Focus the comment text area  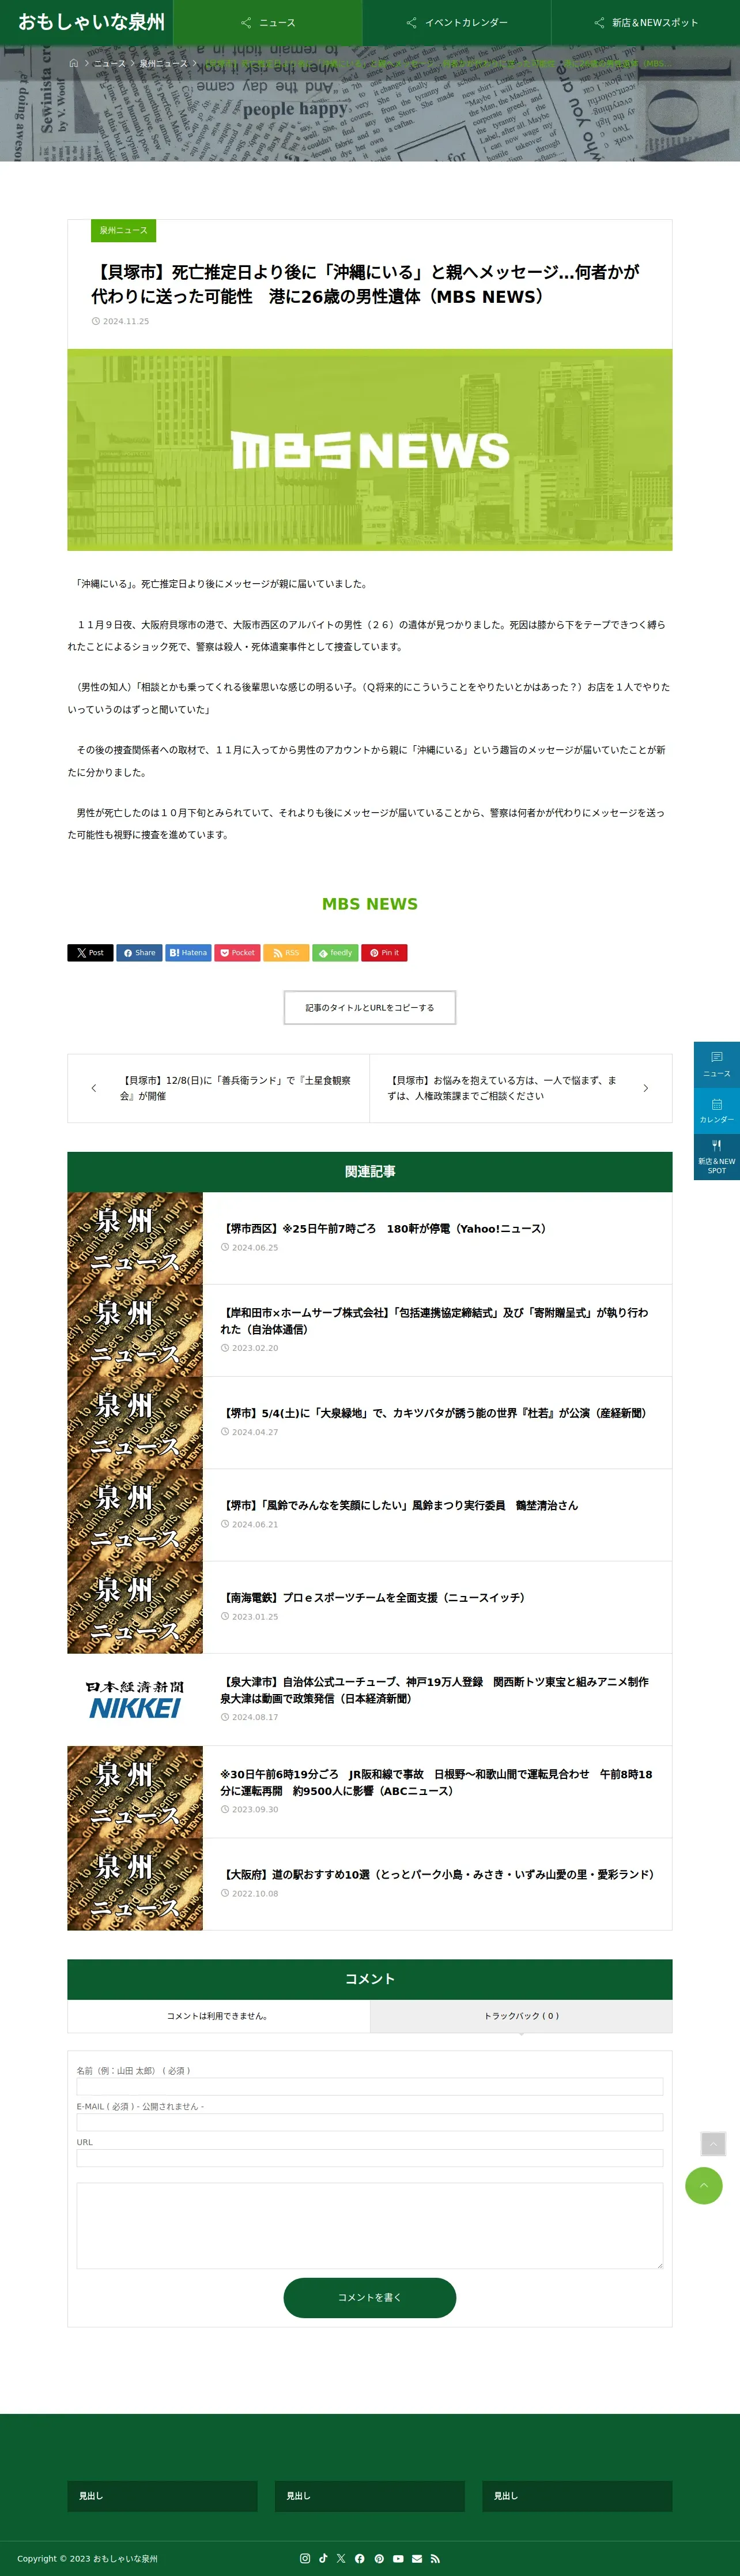(369, 2226)
